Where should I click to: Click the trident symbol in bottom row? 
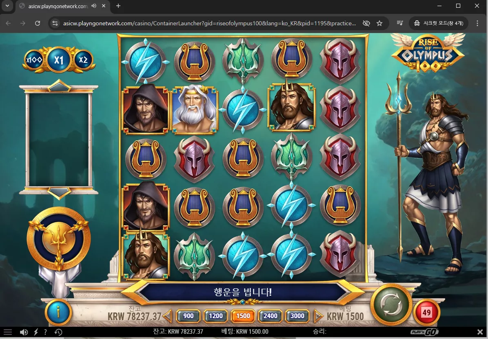(195, 256)
